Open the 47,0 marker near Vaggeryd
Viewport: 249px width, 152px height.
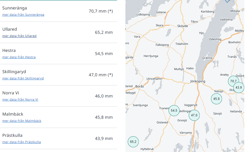pos(194,115)
